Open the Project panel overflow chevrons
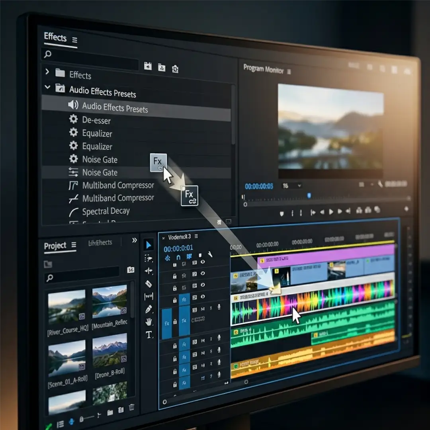Image resolution: width=430 pixels, height=430 pixels. pyautogui.click(x=134, y=240)
